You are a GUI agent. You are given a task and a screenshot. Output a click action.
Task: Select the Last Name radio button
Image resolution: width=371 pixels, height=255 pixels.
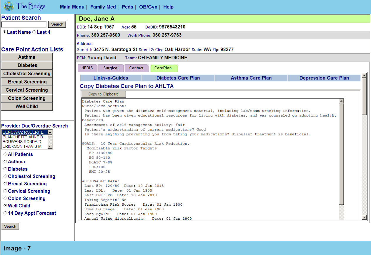4,32
